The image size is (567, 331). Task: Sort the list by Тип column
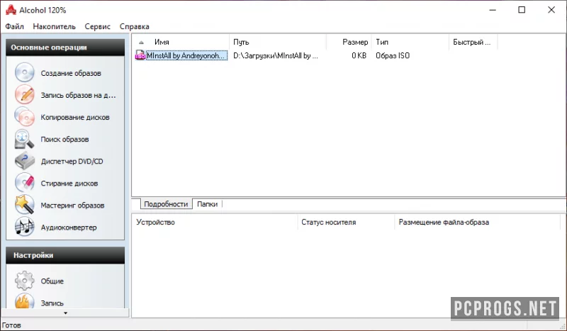coord(410,42)
